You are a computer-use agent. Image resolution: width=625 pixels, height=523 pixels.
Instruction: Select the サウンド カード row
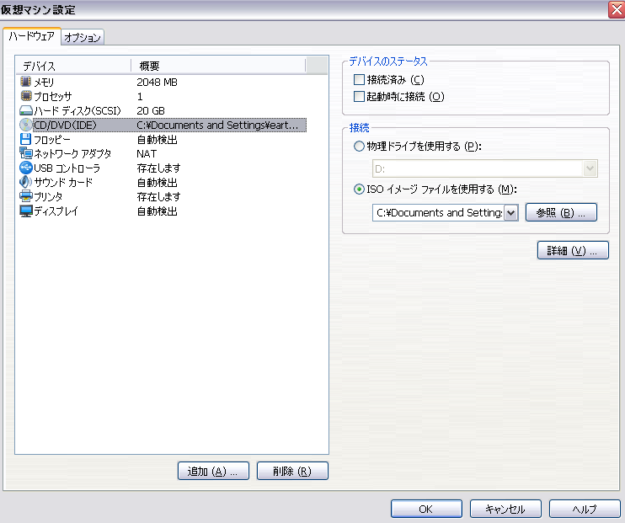click(162, 182)
